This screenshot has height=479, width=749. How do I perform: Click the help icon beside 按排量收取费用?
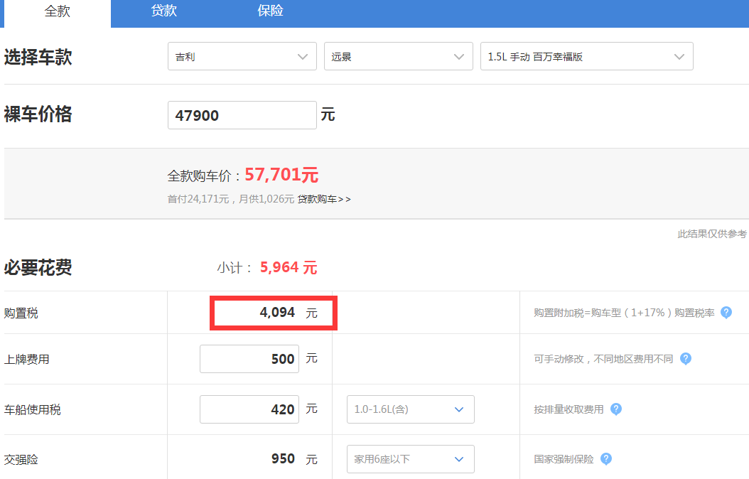click(x=616, y=409)
